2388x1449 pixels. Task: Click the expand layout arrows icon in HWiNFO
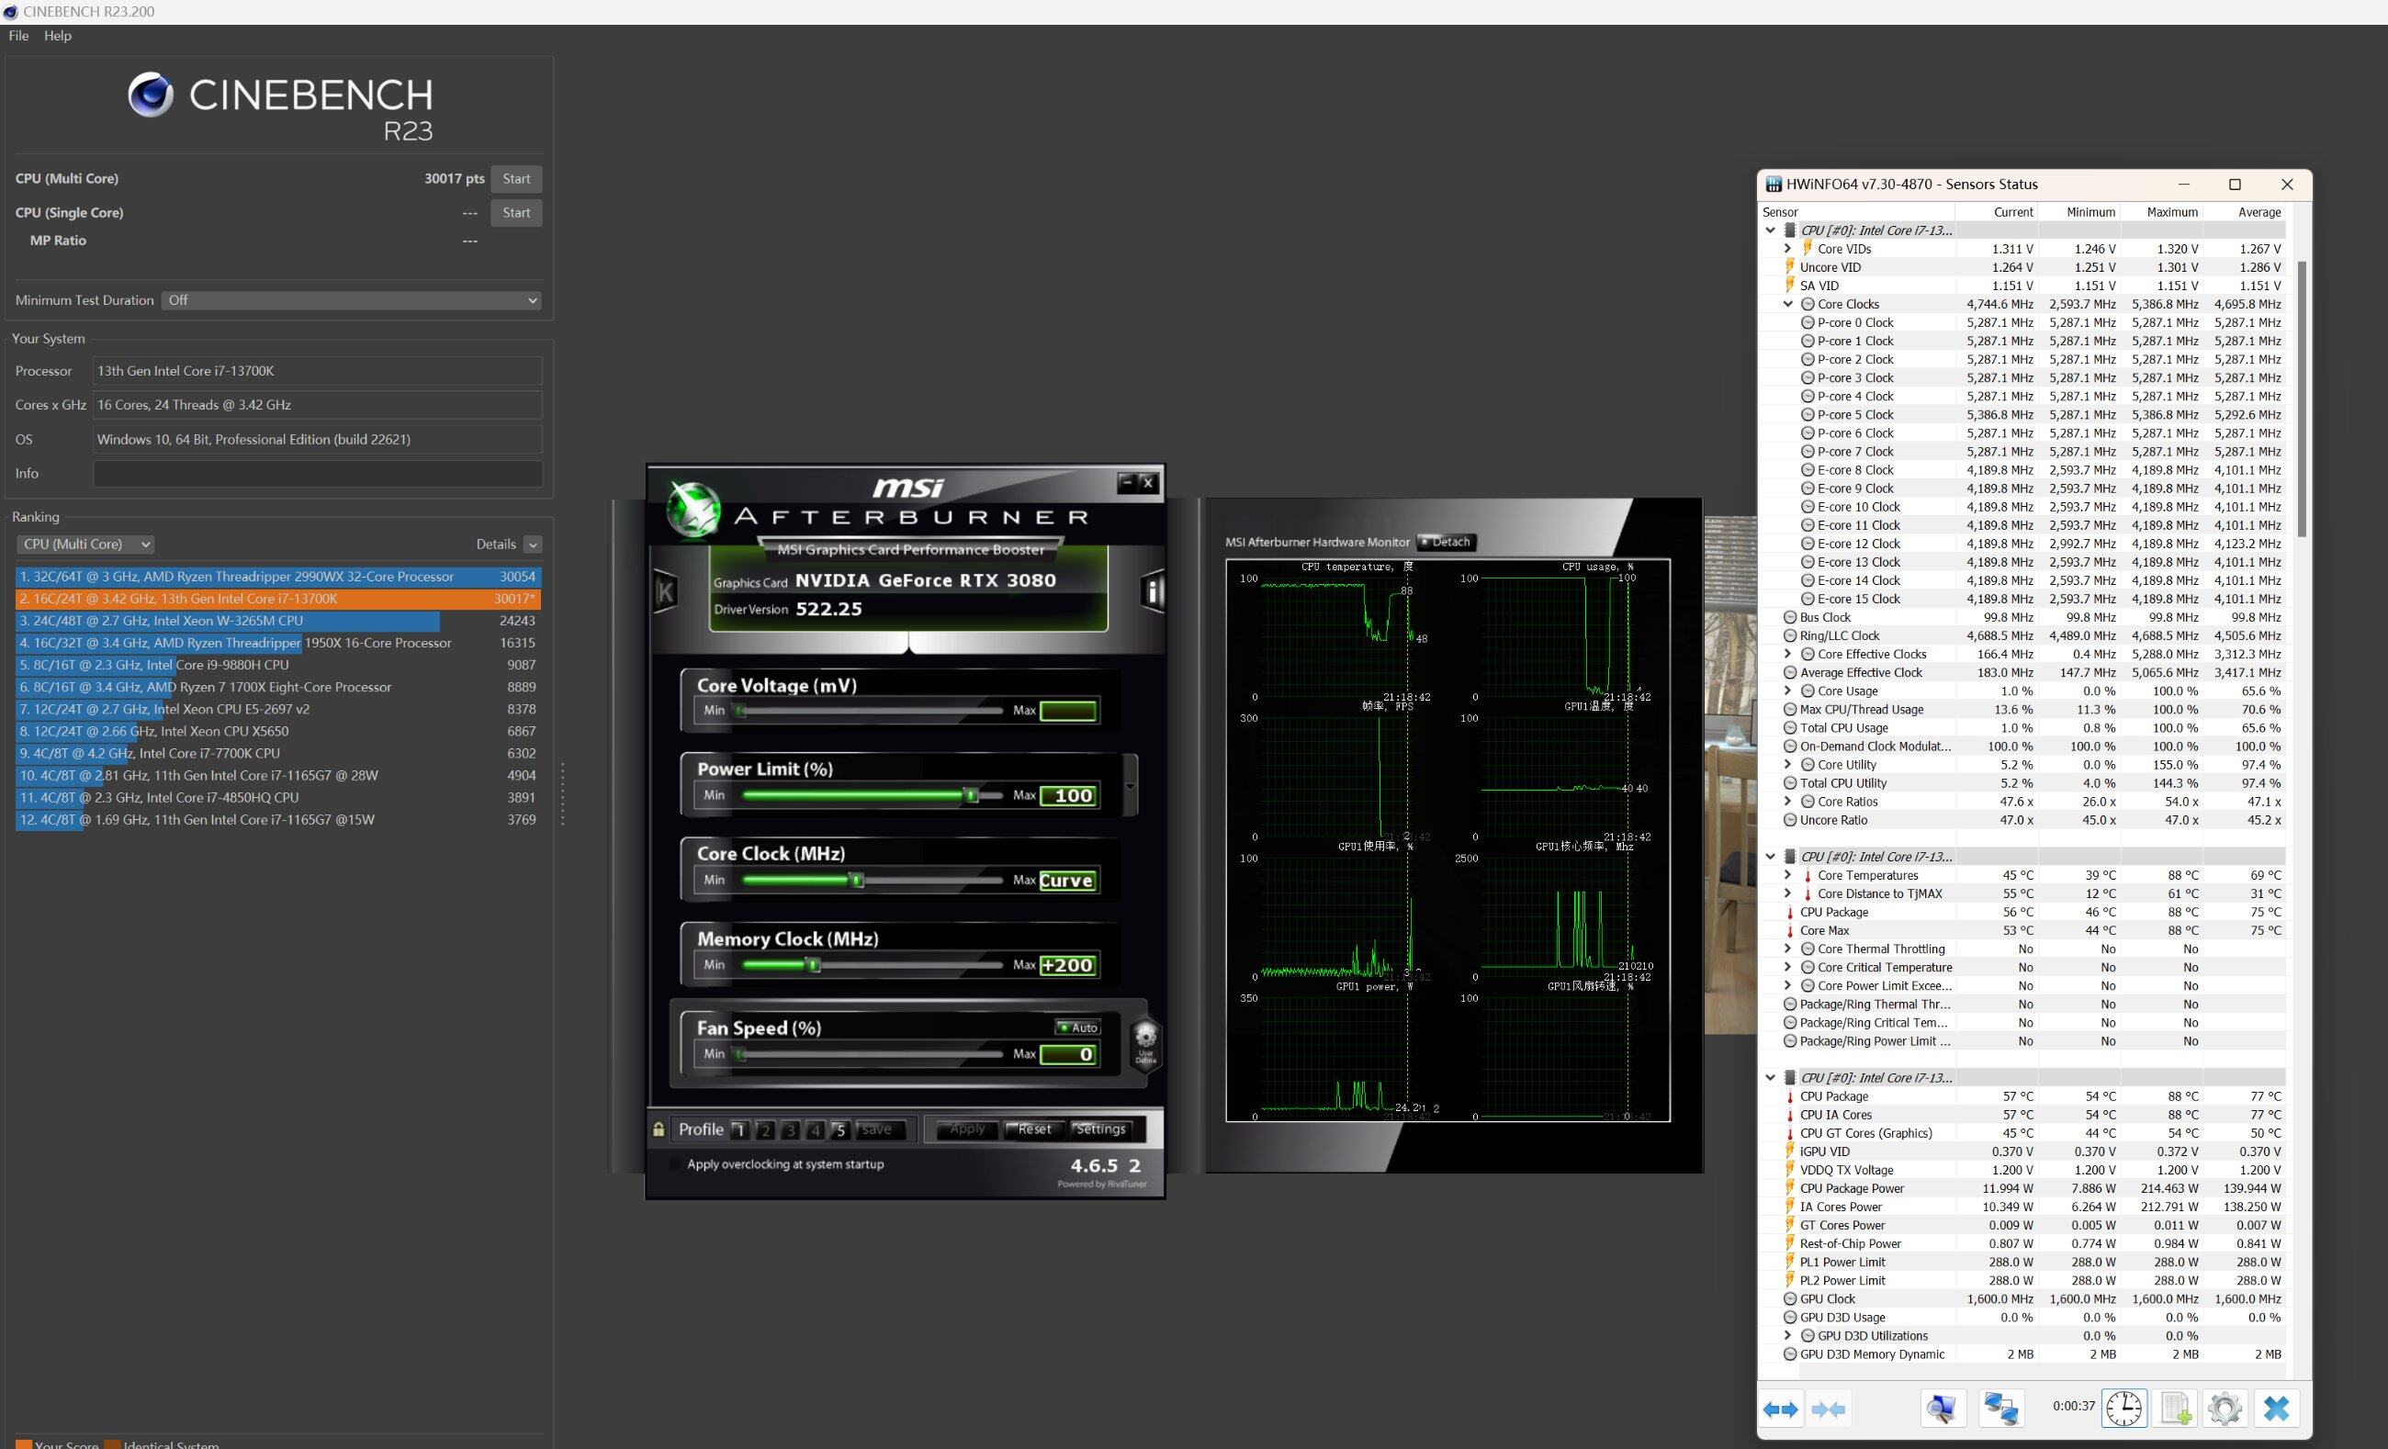coord(1780,1409)
